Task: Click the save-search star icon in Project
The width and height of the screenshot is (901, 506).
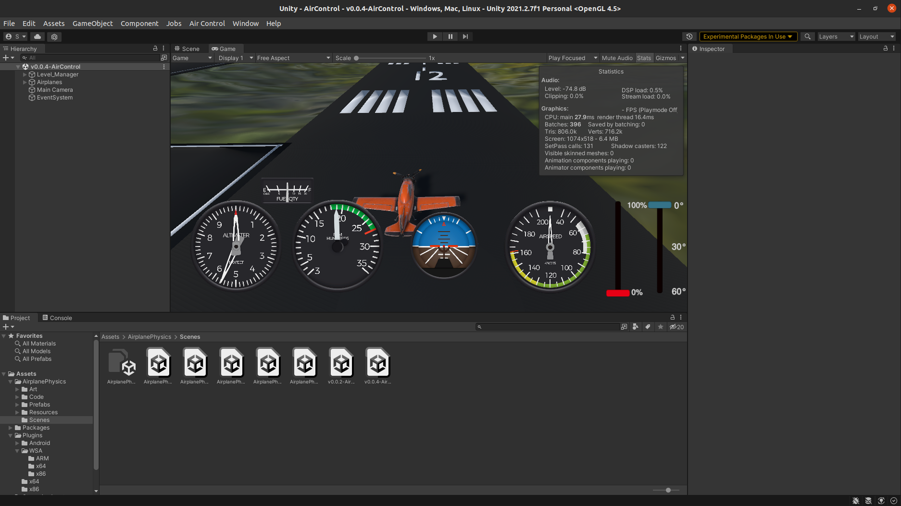Action: 661,327
